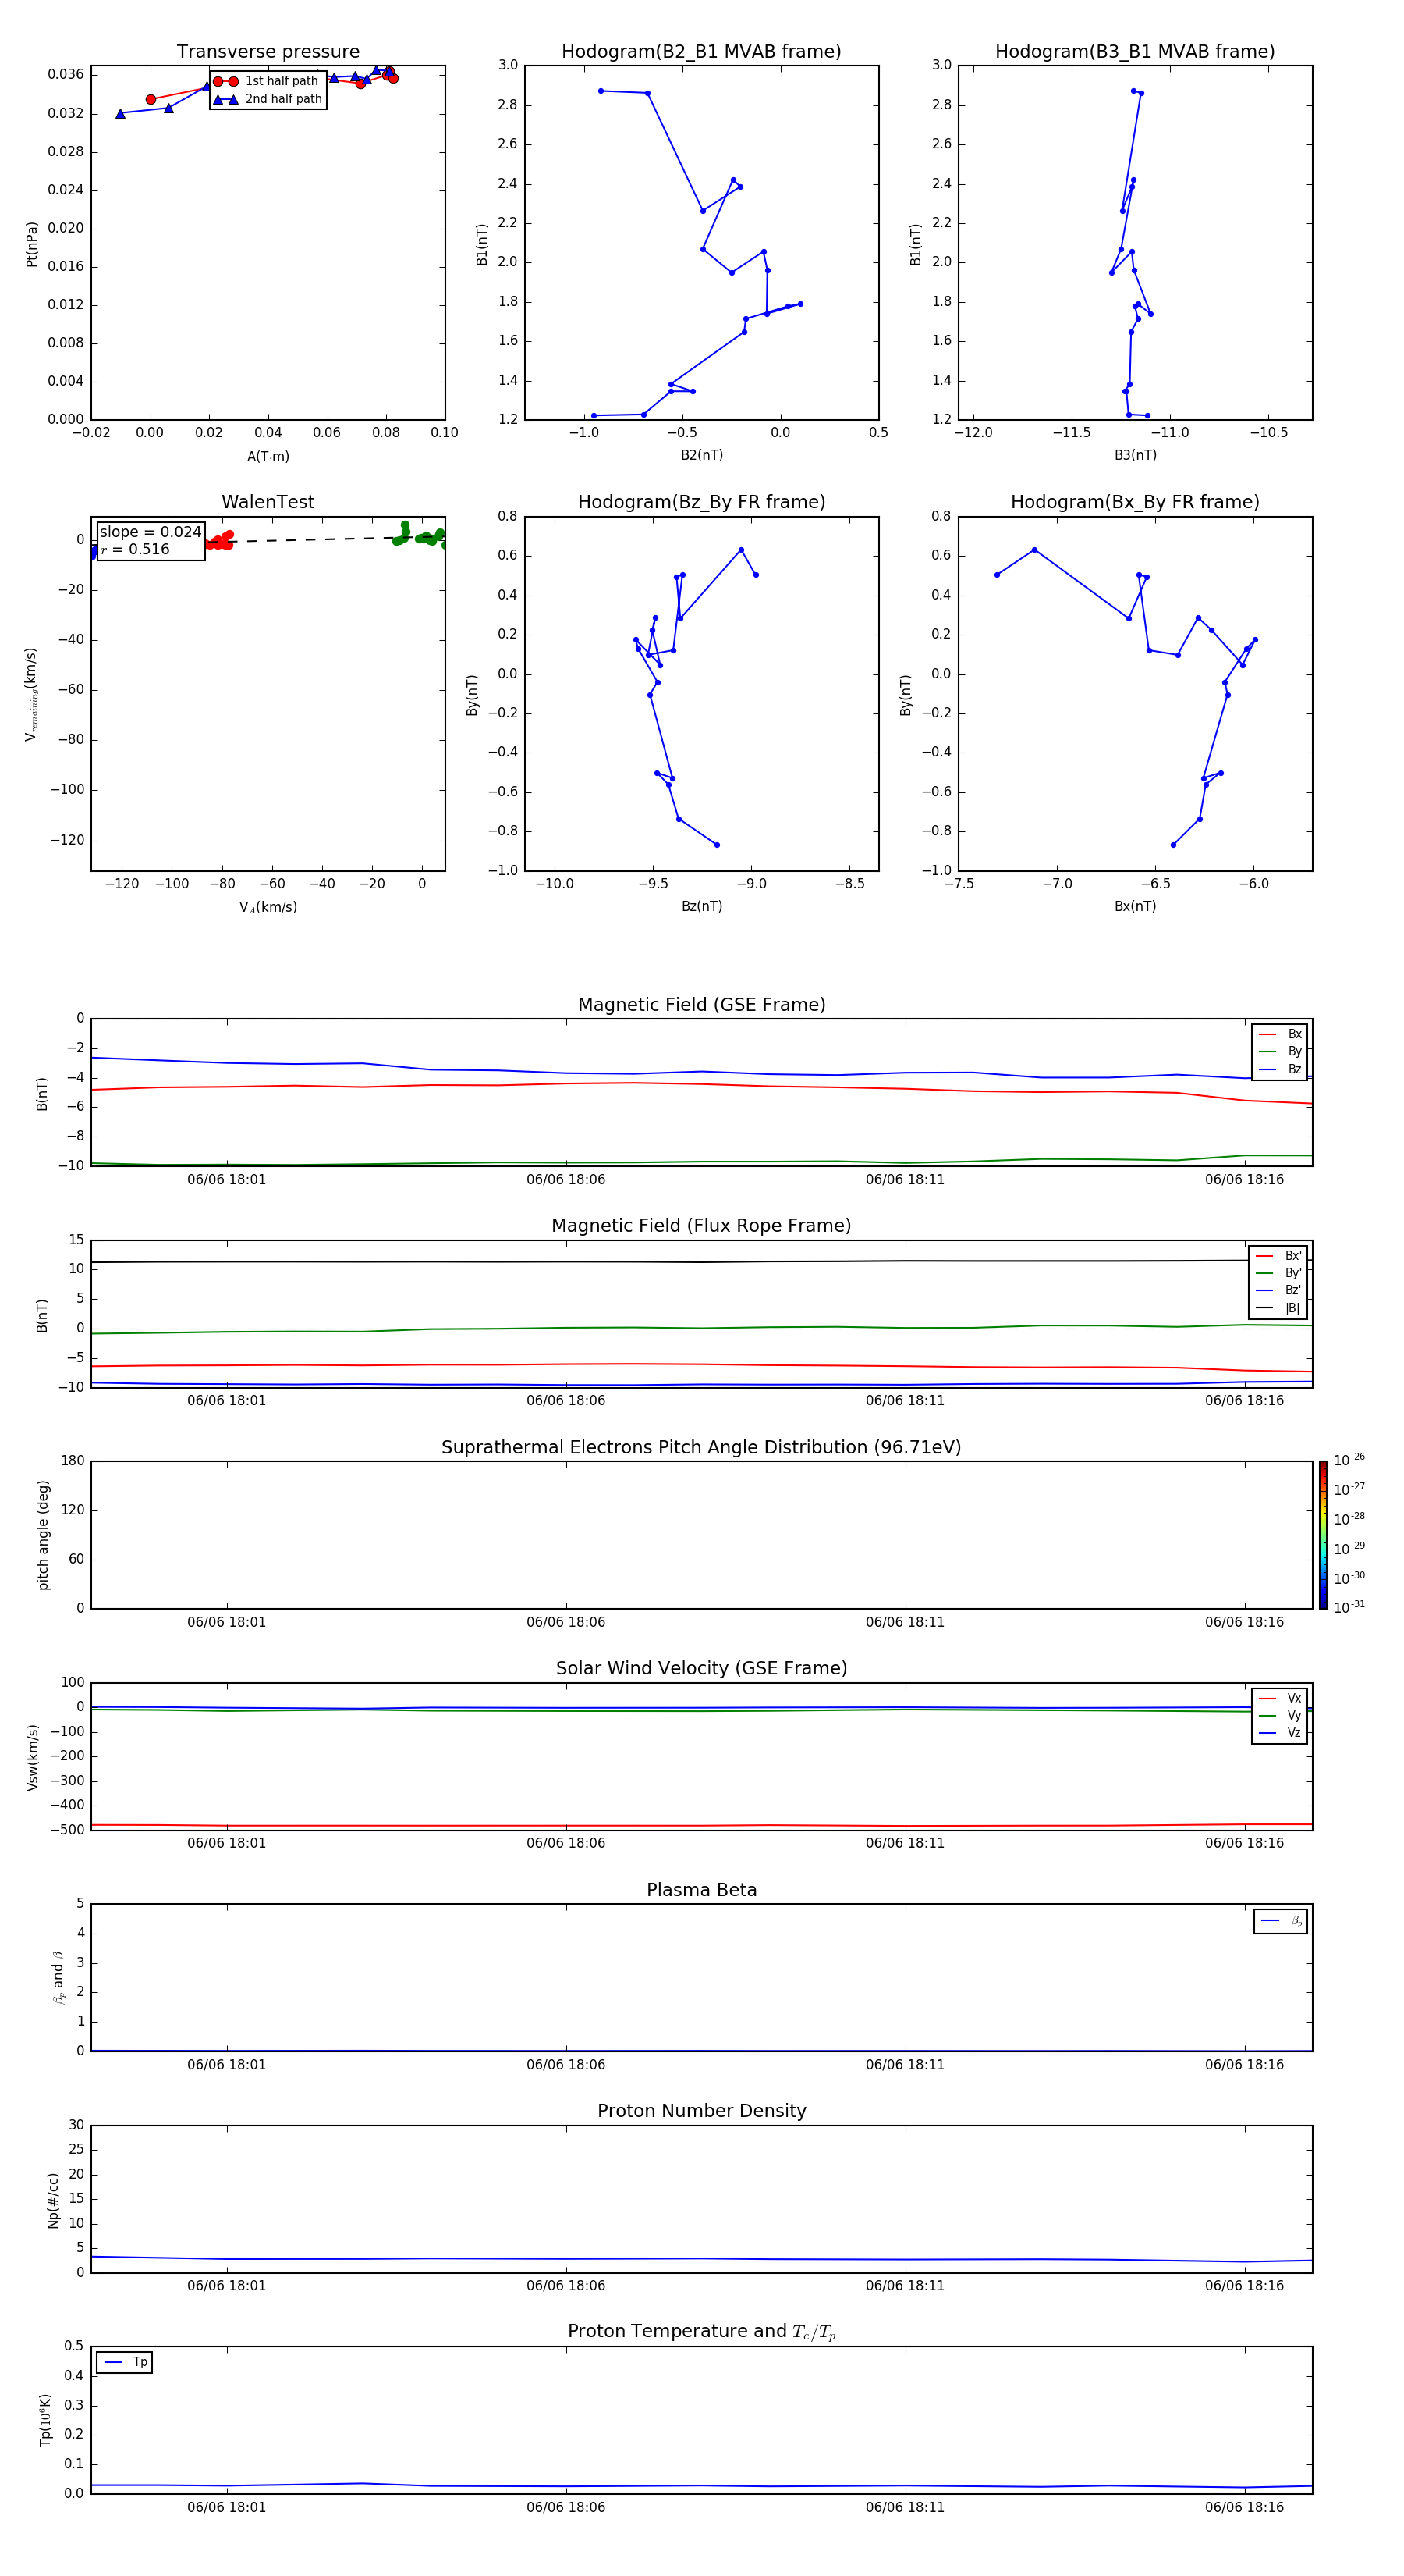Click the 'Vsw(km/s)' axis label

[x=32, y=1757]
